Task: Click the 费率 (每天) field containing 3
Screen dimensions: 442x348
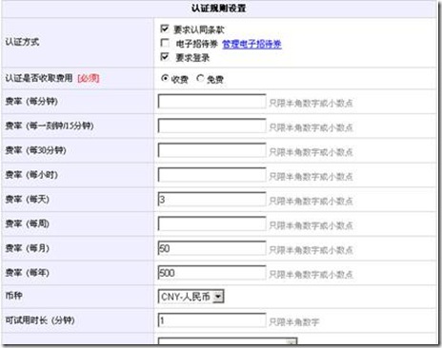Action: click(211, 200)
